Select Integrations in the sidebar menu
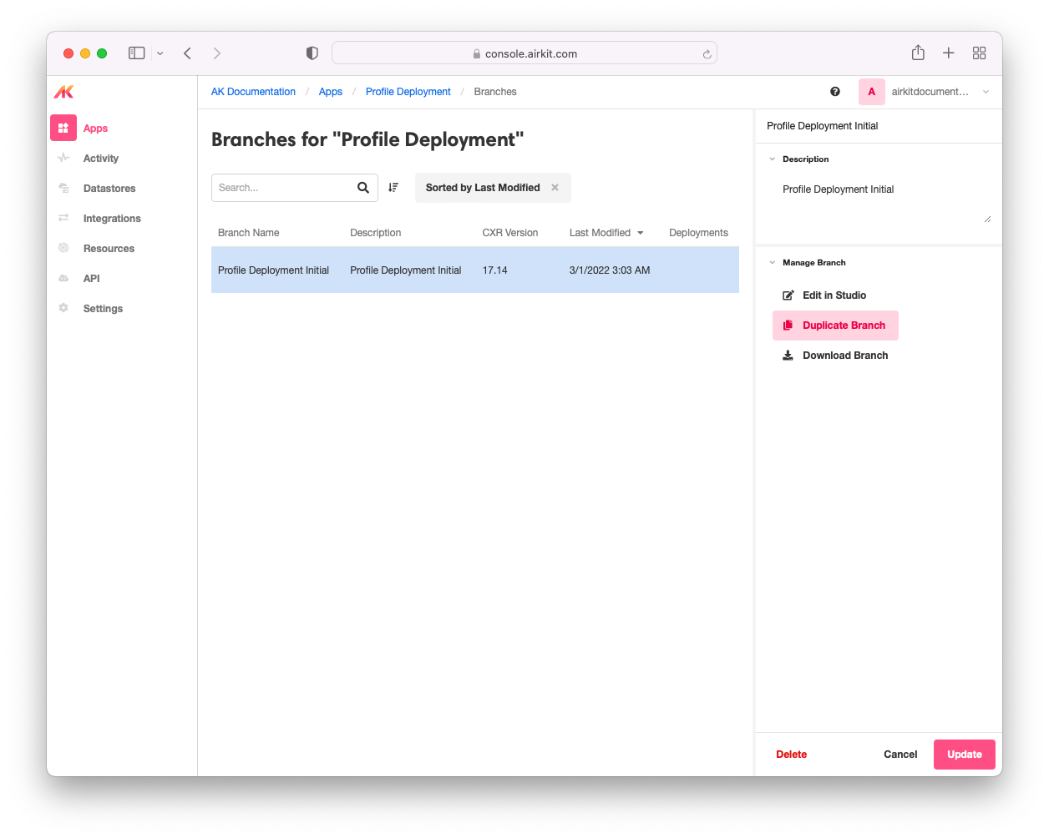Image resolution: width=1049 pixels, height=838 pixels. 112,219
